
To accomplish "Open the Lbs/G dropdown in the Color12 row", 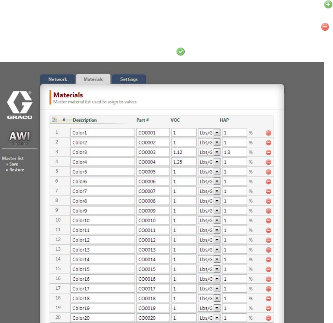I will [209, 240].
